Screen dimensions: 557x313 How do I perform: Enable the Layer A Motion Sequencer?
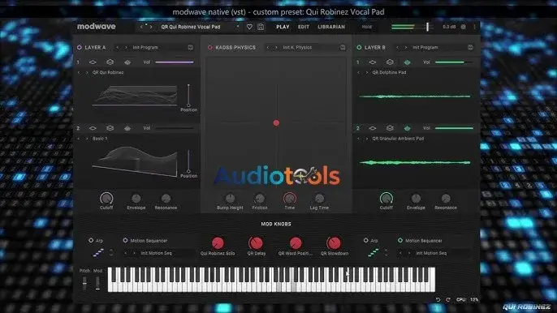[x=125, y=240]
